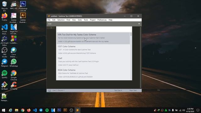
Task: Open the OBS Studio desktop icon
Action: (4, 52)
